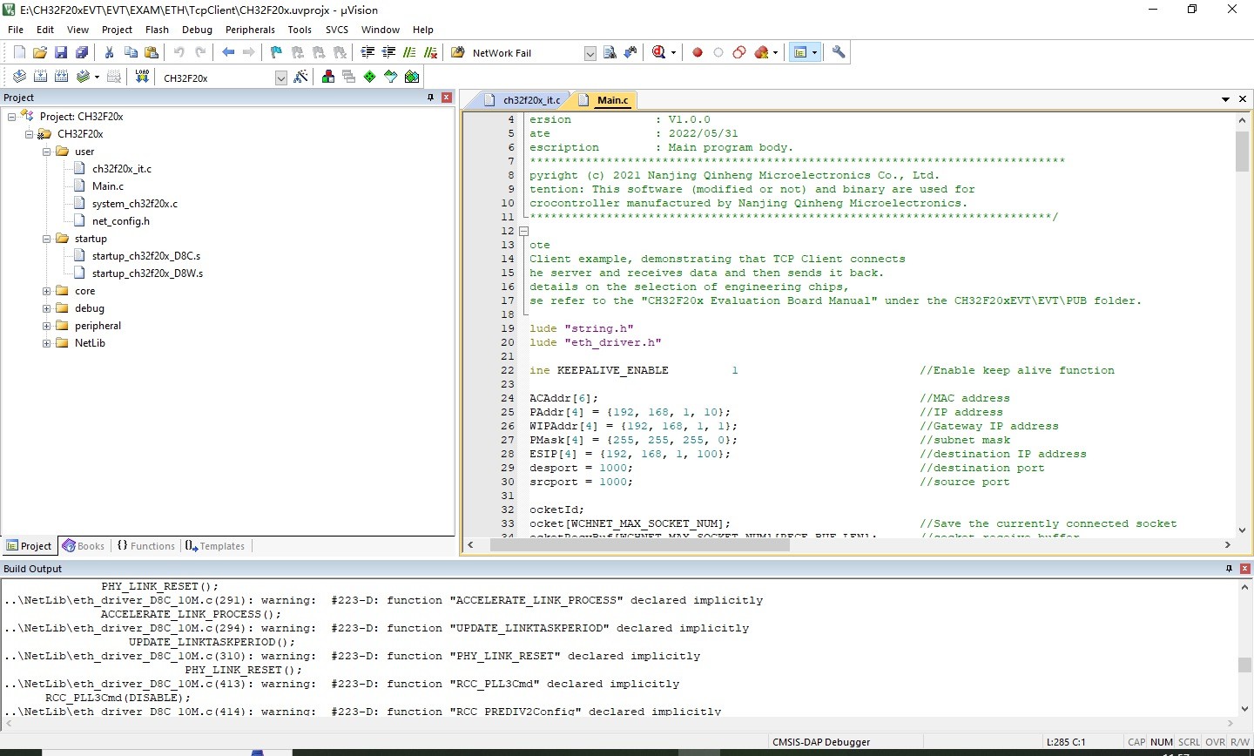
Task: Save all files icon
Action: [82, 52]
